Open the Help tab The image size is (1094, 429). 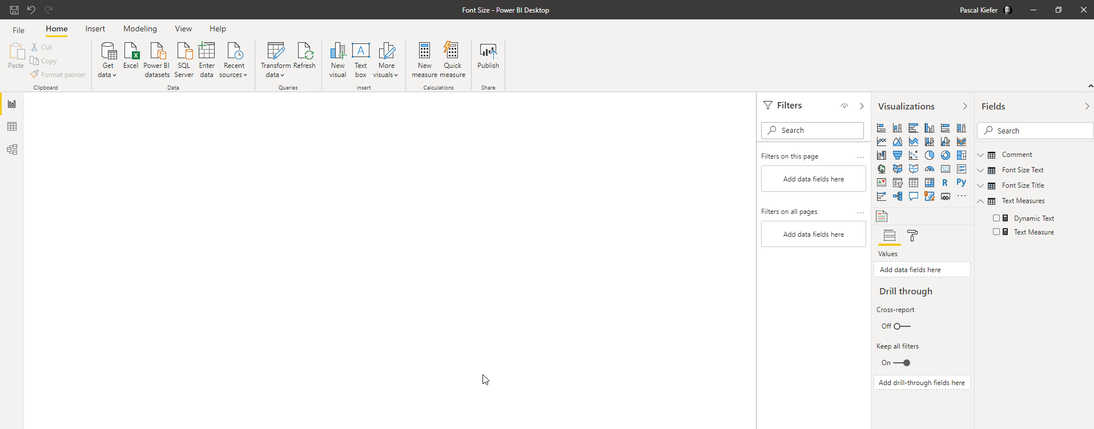(218, 29)
